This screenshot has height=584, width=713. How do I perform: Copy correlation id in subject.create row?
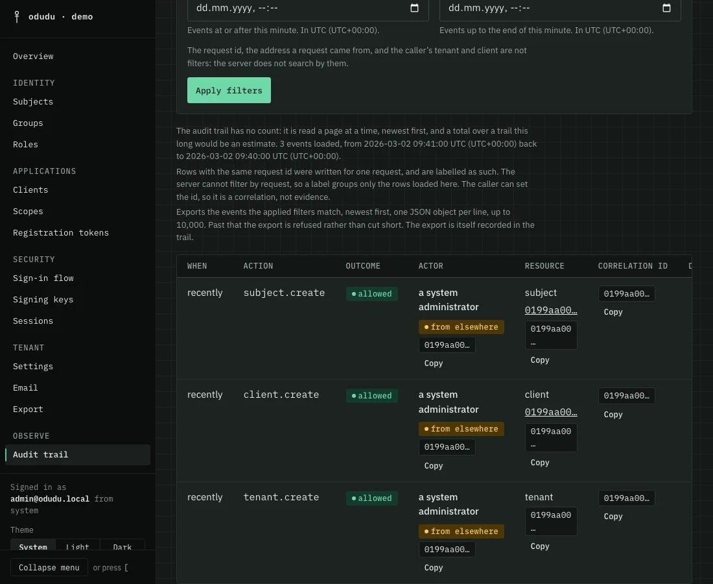pyautogui.click(x=613, y=312)
